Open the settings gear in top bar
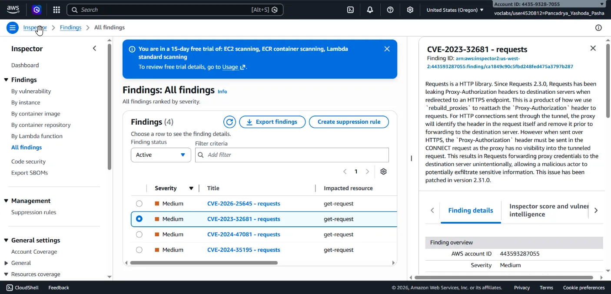Viewport: 611px width, 294px height. pos(410,10)
